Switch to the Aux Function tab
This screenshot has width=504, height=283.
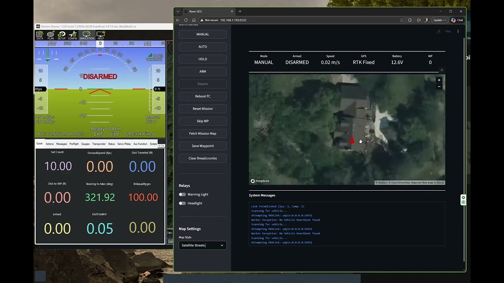(140, 144)
